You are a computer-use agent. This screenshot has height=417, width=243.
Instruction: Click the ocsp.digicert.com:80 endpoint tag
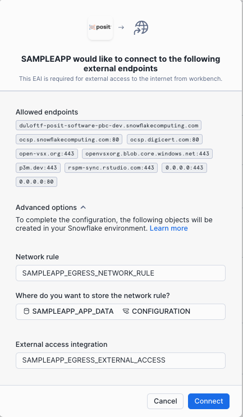pos(164,139)
